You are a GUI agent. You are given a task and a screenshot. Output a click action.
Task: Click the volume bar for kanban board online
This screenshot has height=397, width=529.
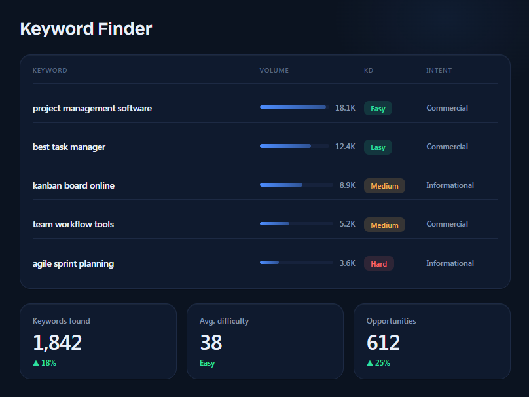click(x=296, y=185)
